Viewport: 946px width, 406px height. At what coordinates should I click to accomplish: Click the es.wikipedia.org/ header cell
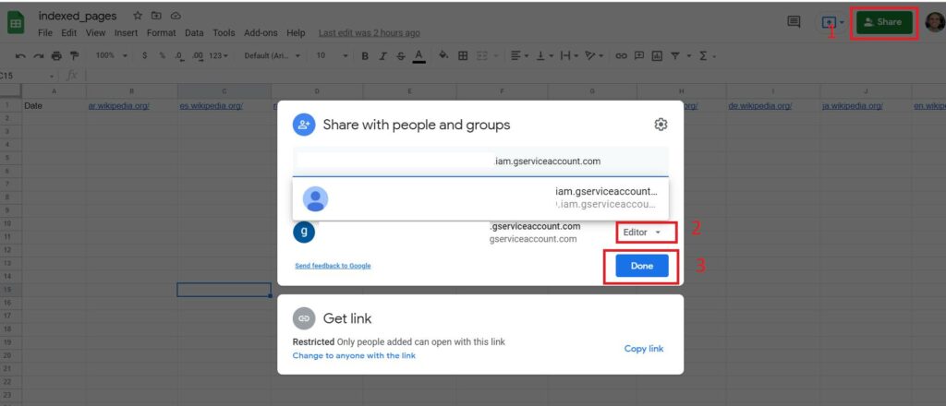(x=224, y=105)
